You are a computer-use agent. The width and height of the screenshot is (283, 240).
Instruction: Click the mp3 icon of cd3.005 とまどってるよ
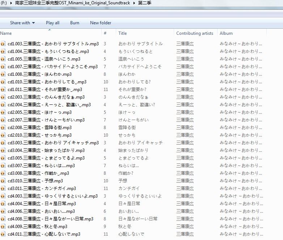tap(3, 158)
